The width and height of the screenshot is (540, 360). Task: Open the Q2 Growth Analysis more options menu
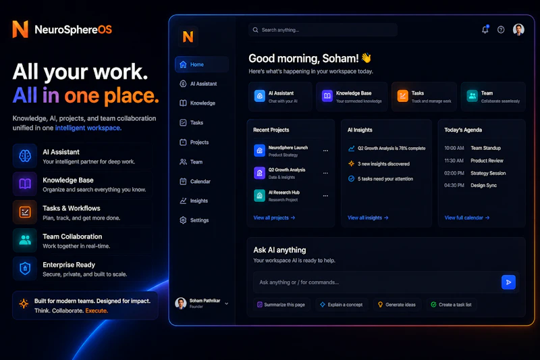(x=325, y=173)
